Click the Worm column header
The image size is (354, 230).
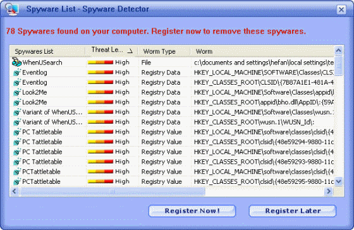262,51
